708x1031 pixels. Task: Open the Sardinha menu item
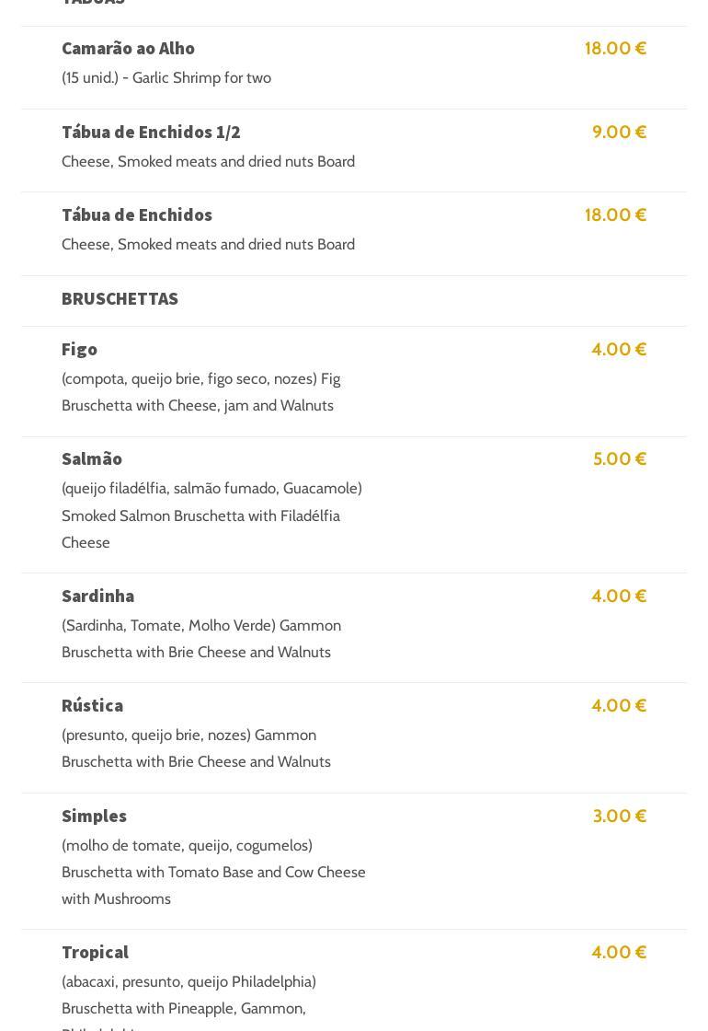coord(97,596)
